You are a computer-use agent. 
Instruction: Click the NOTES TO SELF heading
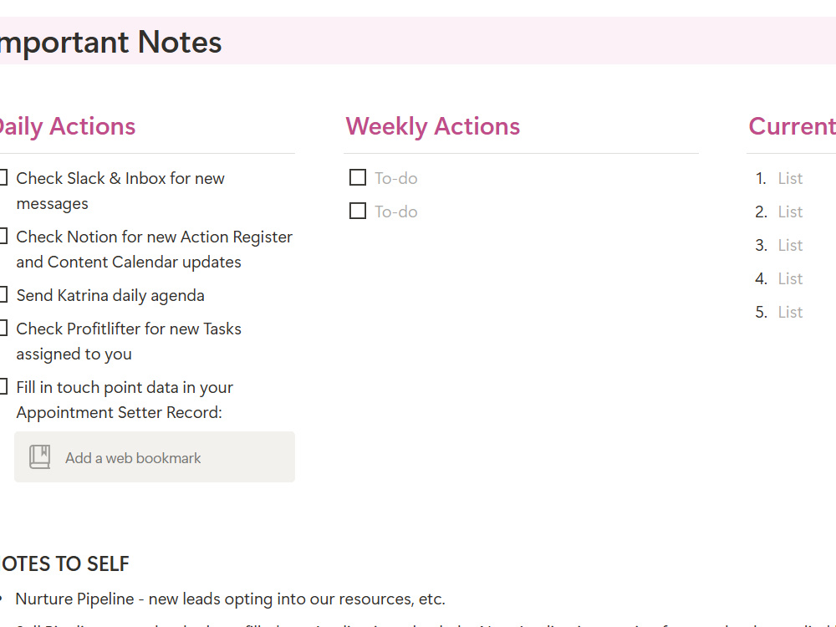click(64, 563)
